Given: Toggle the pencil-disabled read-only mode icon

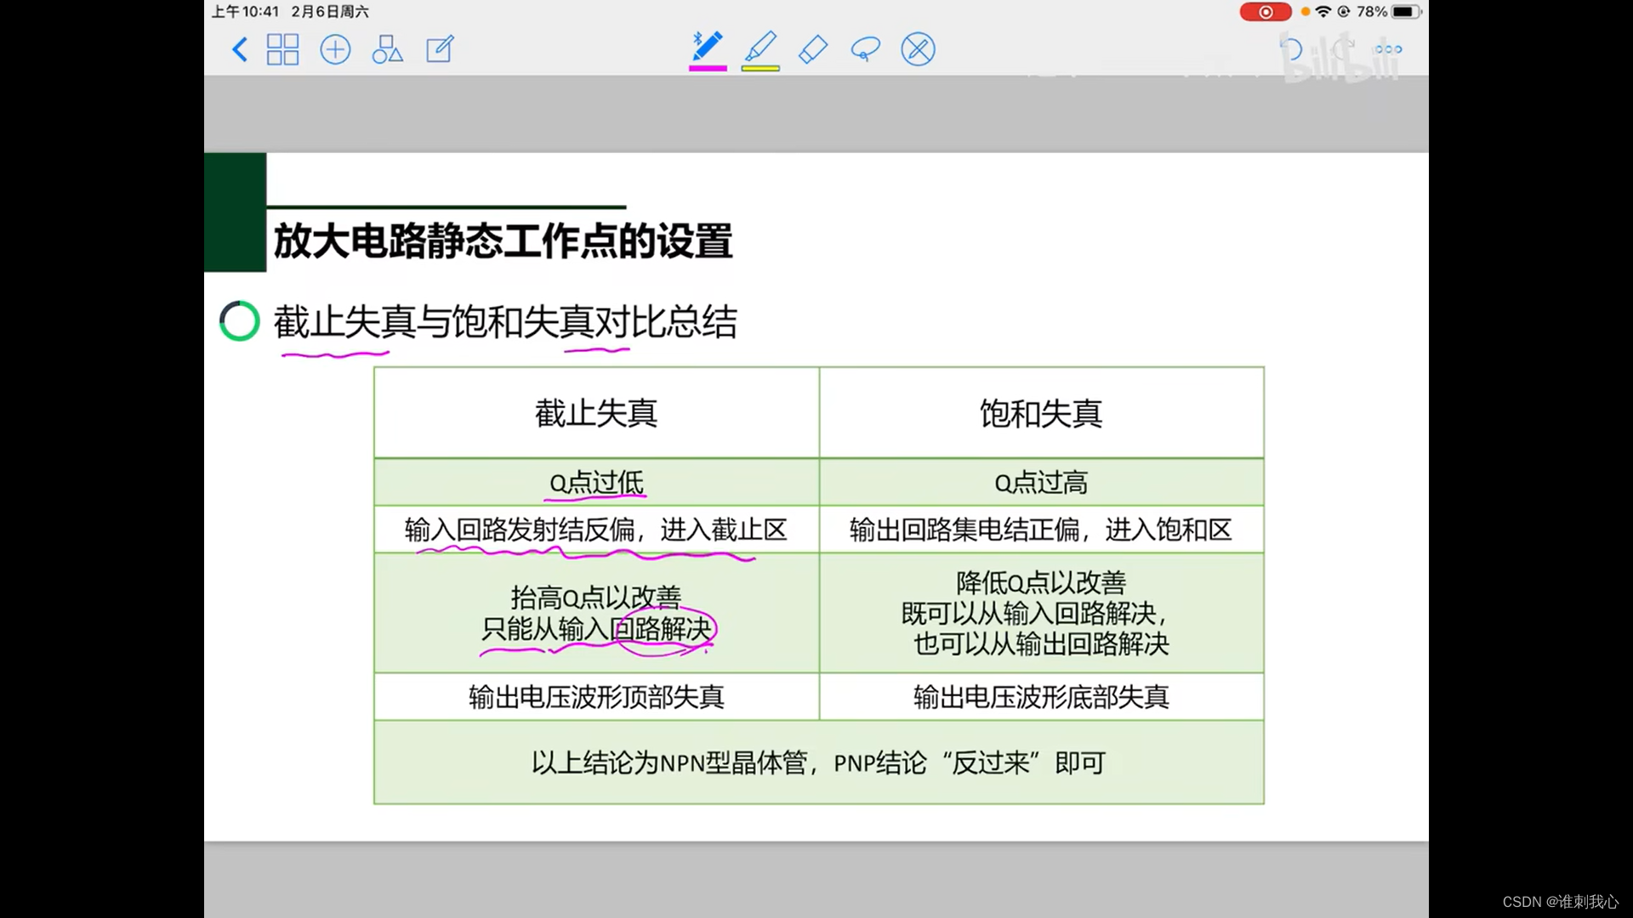Looking at the screenshot, I should (x=918, y=49).
